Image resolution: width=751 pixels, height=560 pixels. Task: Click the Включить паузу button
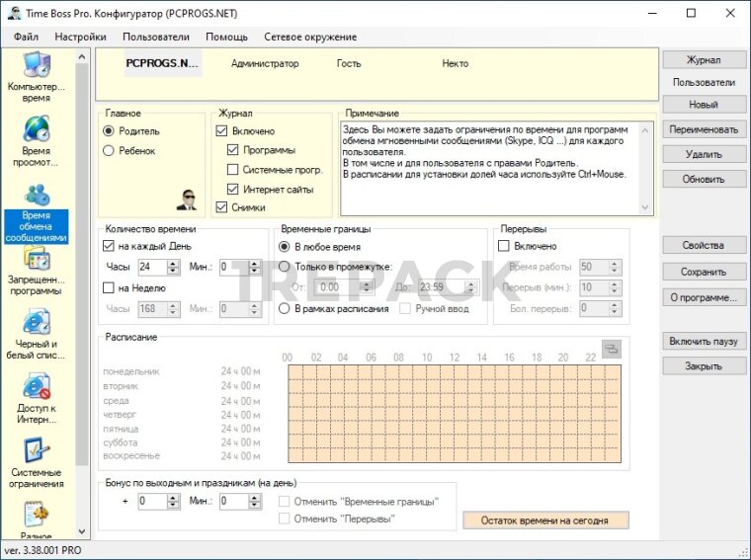704,341
